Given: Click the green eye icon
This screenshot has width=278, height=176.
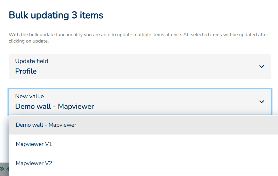Looking at the screenshot, I should coord(2,169).
